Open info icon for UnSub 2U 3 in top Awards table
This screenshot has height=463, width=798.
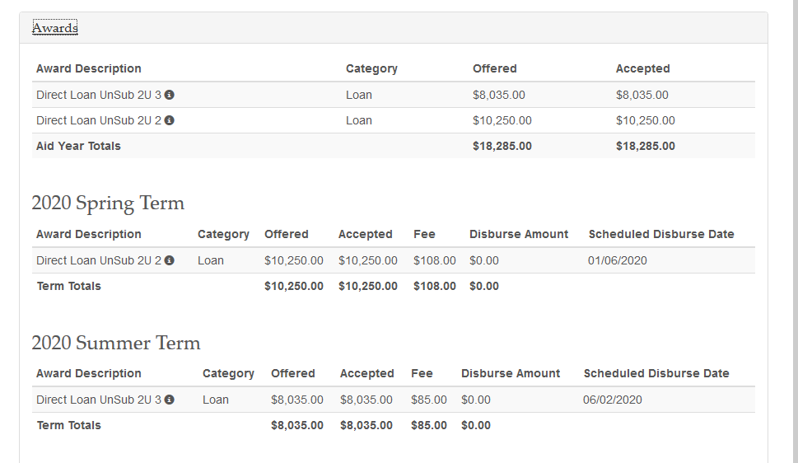[170, 95]
